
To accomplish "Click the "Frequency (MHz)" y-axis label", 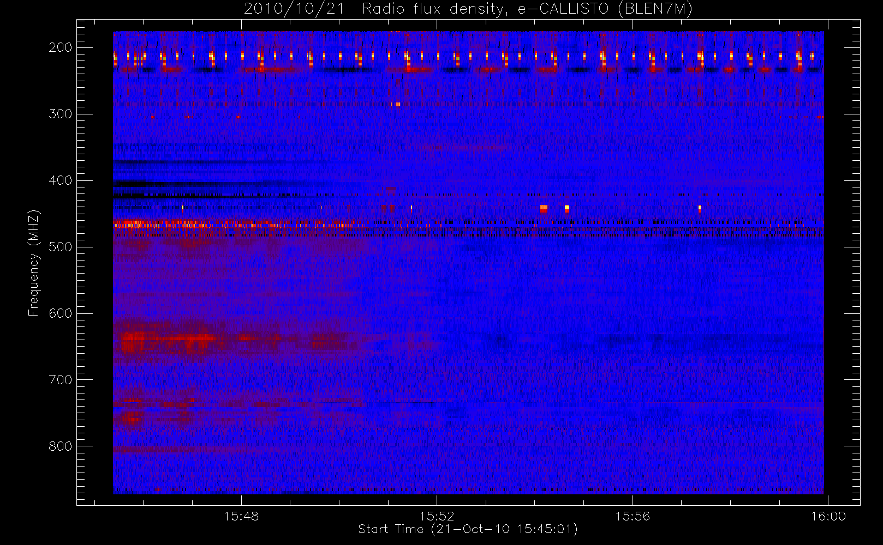I will coord(34,263).
